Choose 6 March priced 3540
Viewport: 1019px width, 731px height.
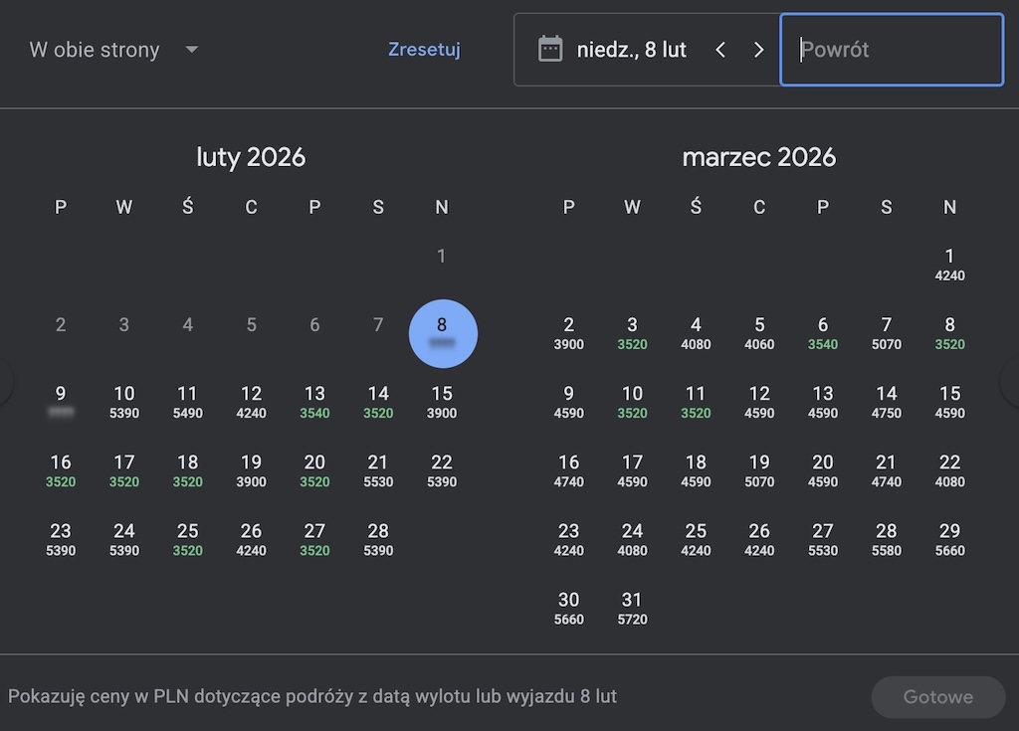823,333
